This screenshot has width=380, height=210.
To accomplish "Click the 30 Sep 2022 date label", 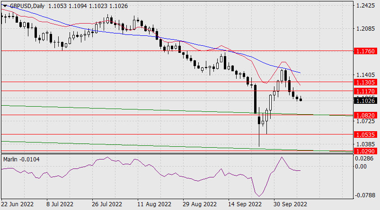I will (x=290, y=204).
